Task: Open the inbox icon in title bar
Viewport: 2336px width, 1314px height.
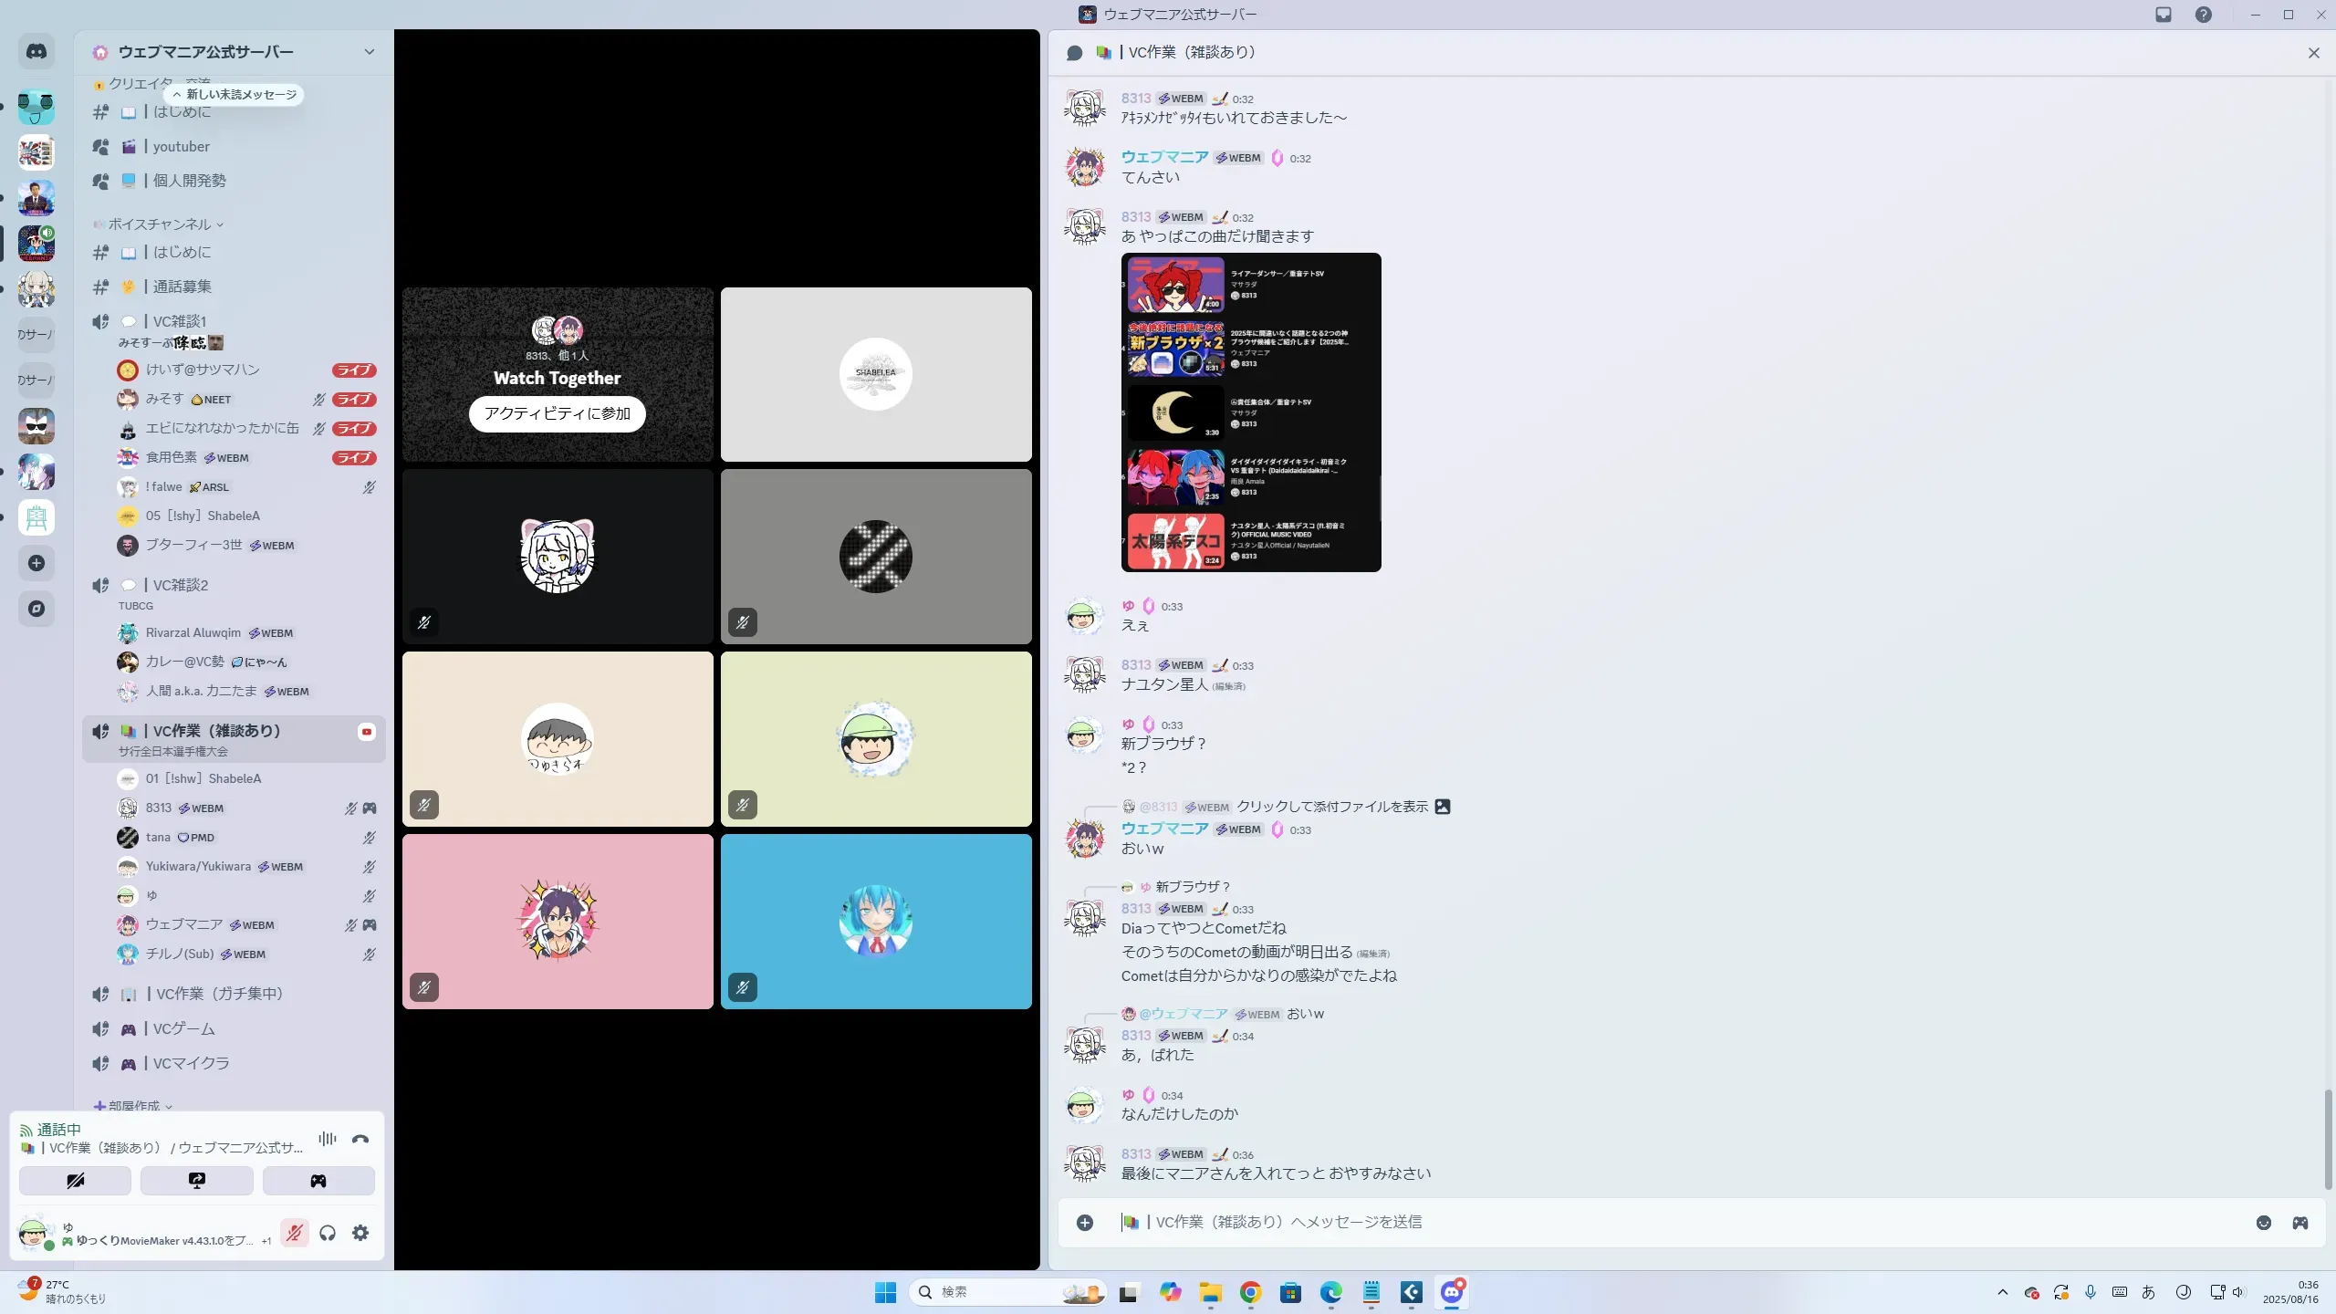Action: pyautogui.click(x=2164, y=15)
